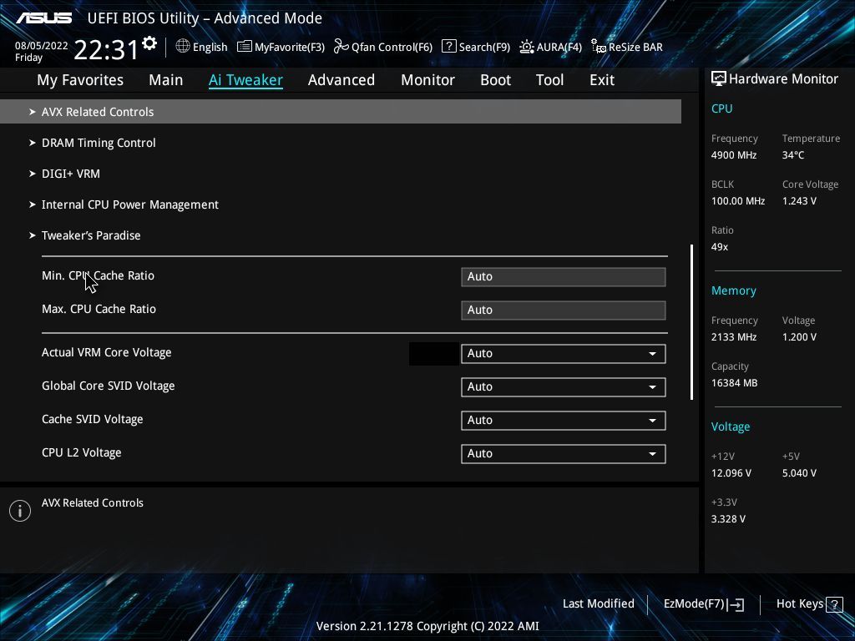Click the Qfan Control fan icon
This screenshot has height=641, width=855.
tap(341, 47)
